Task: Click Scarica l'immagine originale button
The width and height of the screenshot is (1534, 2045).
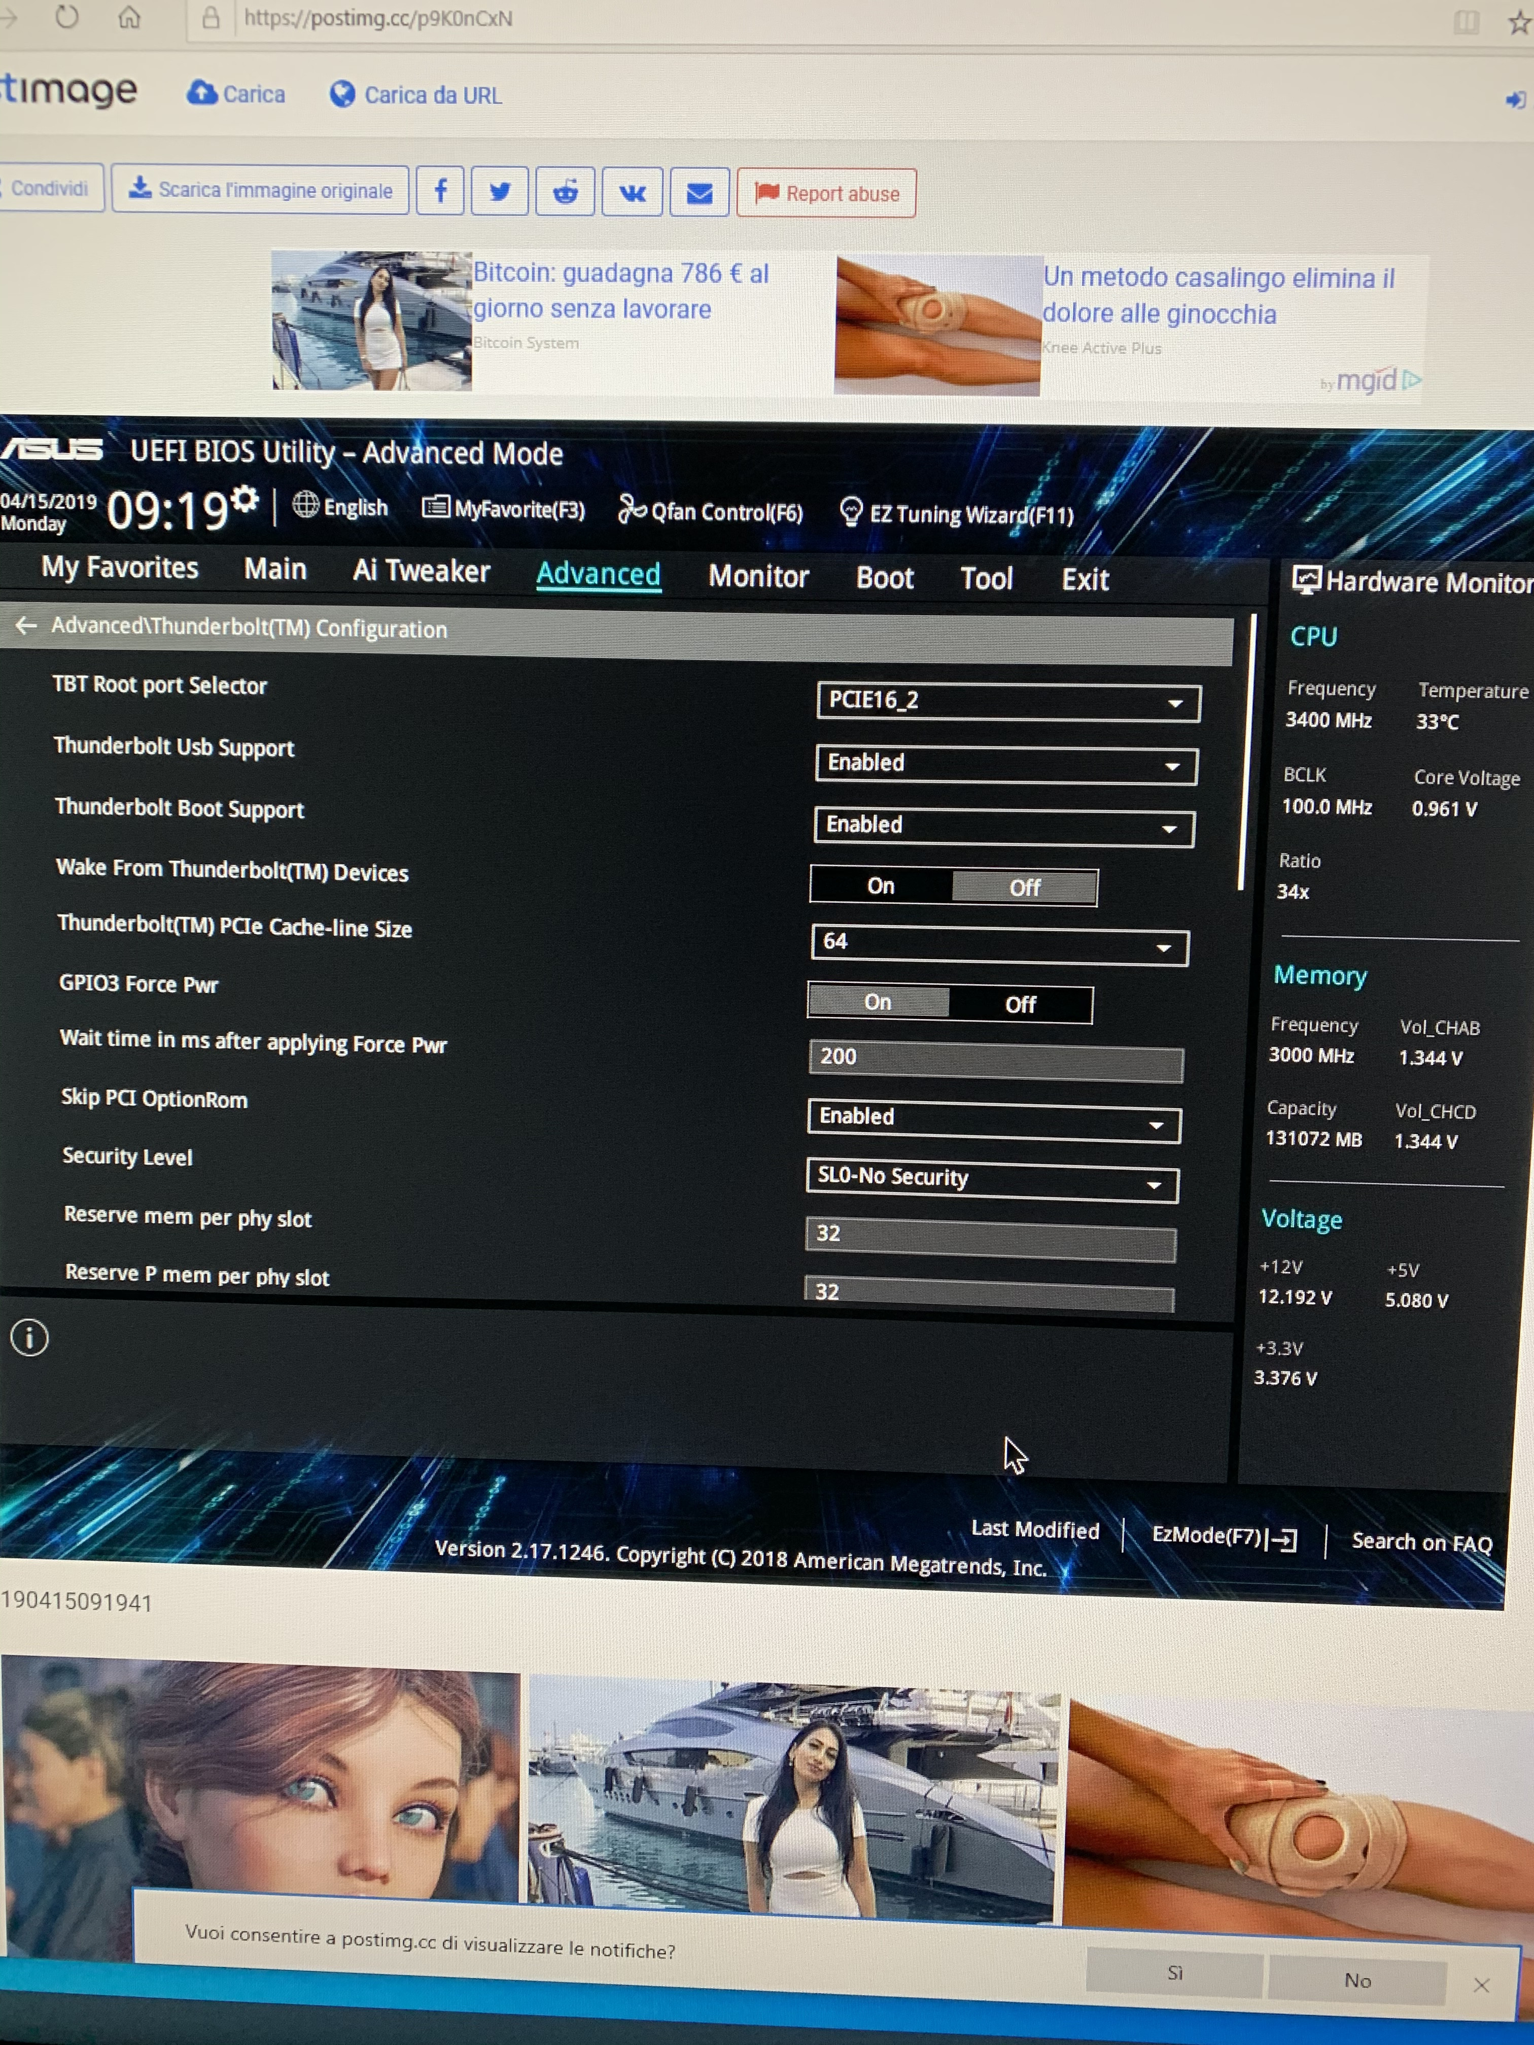Action: (260, 190)
